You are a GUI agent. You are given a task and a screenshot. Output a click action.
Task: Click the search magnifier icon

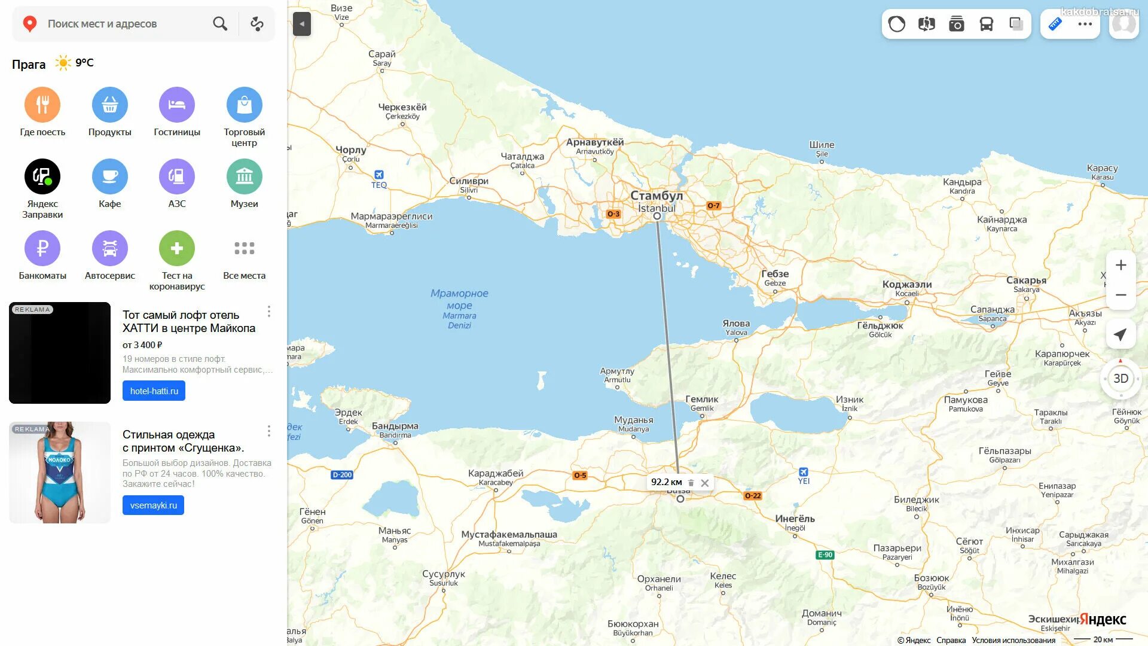point(220,24)
